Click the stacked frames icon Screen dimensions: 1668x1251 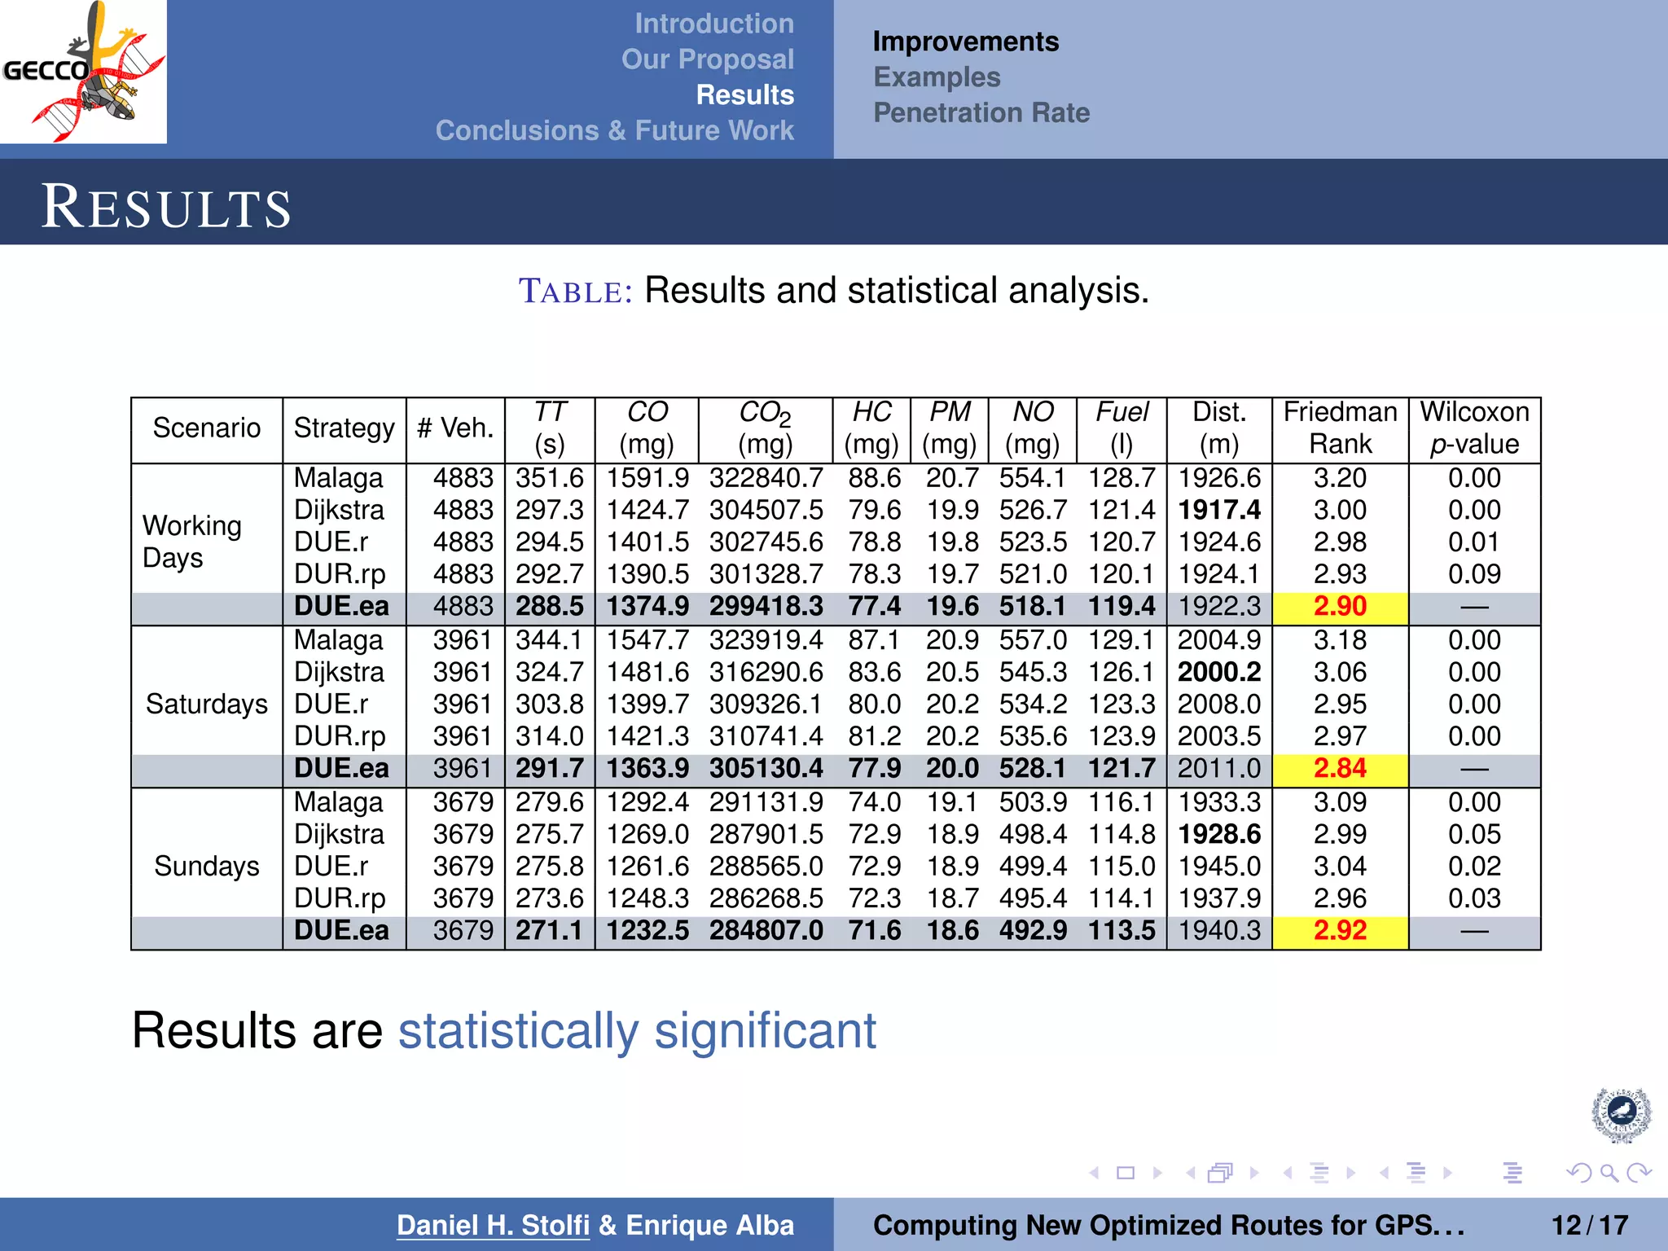point(1221,1173)
